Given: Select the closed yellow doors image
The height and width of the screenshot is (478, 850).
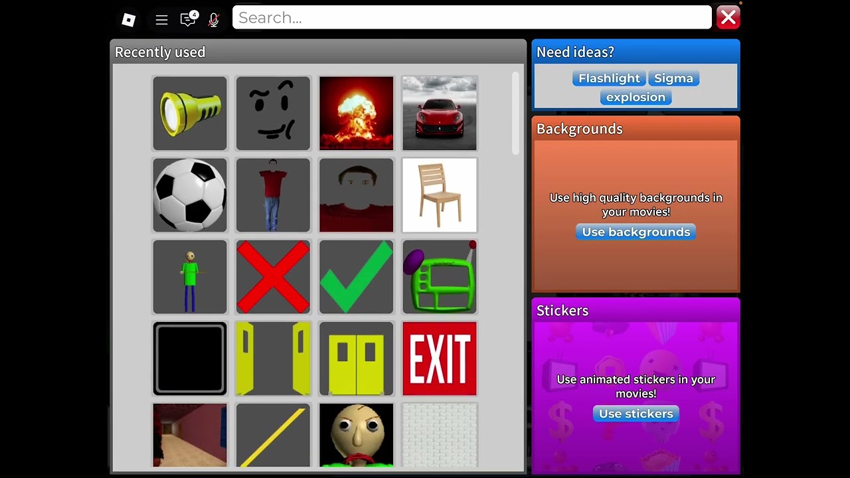Looking at the screenshot, I should tap(357, 358).
